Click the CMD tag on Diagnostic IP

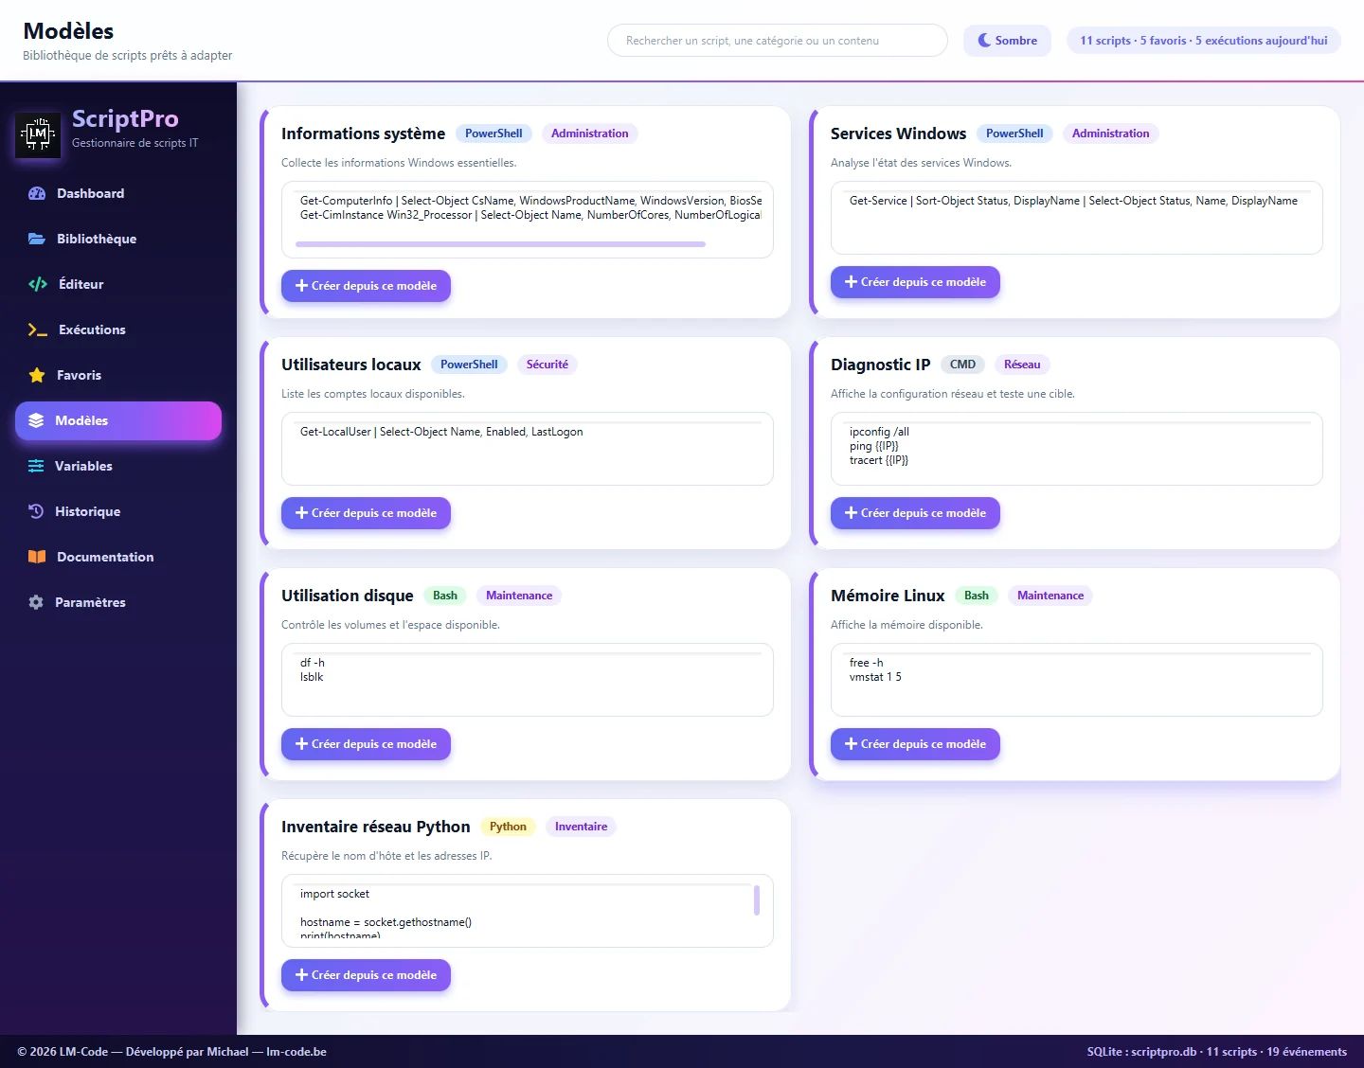962,365
